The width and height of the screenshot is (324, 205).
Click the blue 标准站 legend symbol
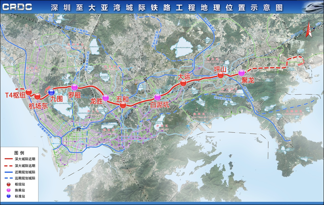coord(9,196)
